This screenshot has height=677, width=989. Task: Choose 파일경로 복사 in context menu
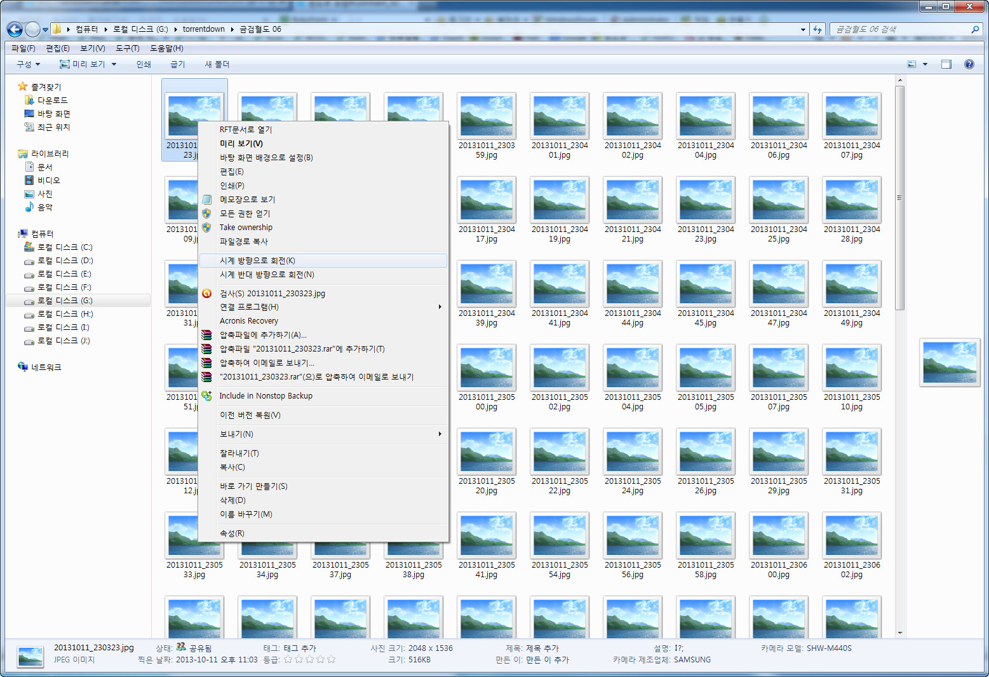pyautogui.click(x=323, y=242)
